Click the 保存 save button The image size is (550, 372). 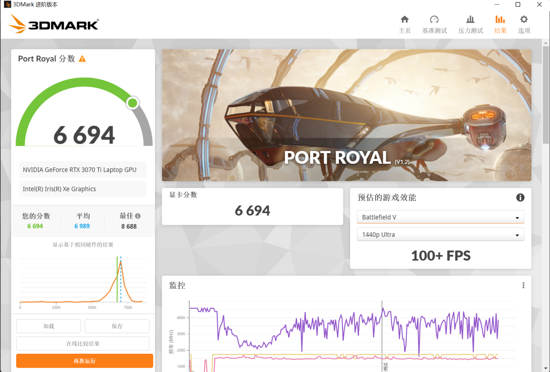(x=117, y=326)
